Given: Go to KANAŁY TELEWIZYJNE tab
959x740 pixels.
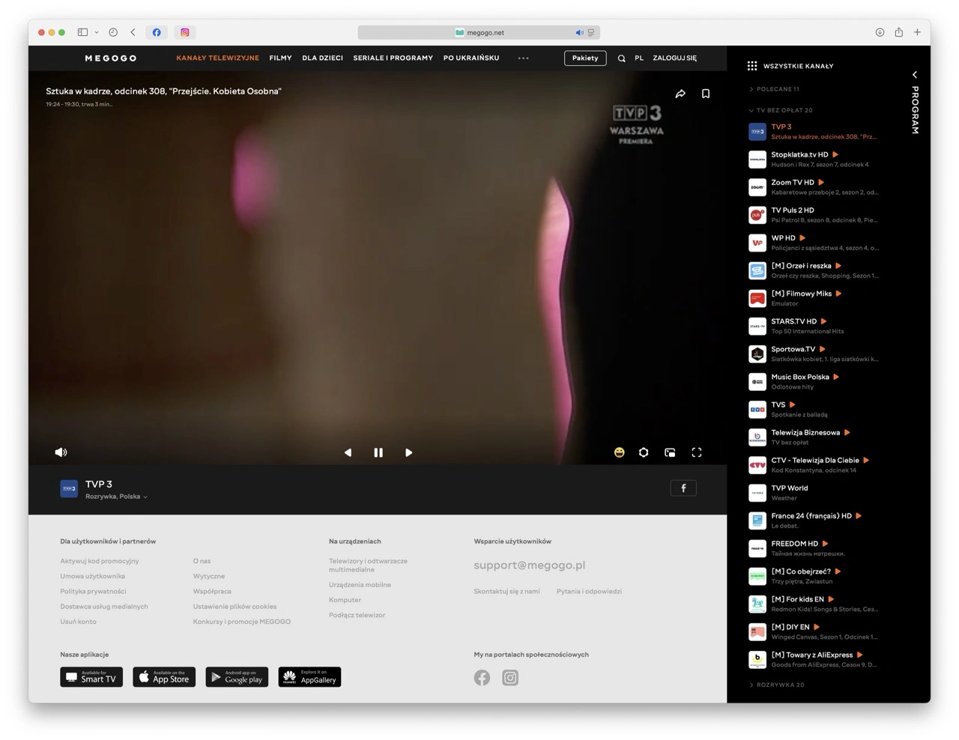Looking at the screenshot, I should pyautogui.click(x=217, y=58).
